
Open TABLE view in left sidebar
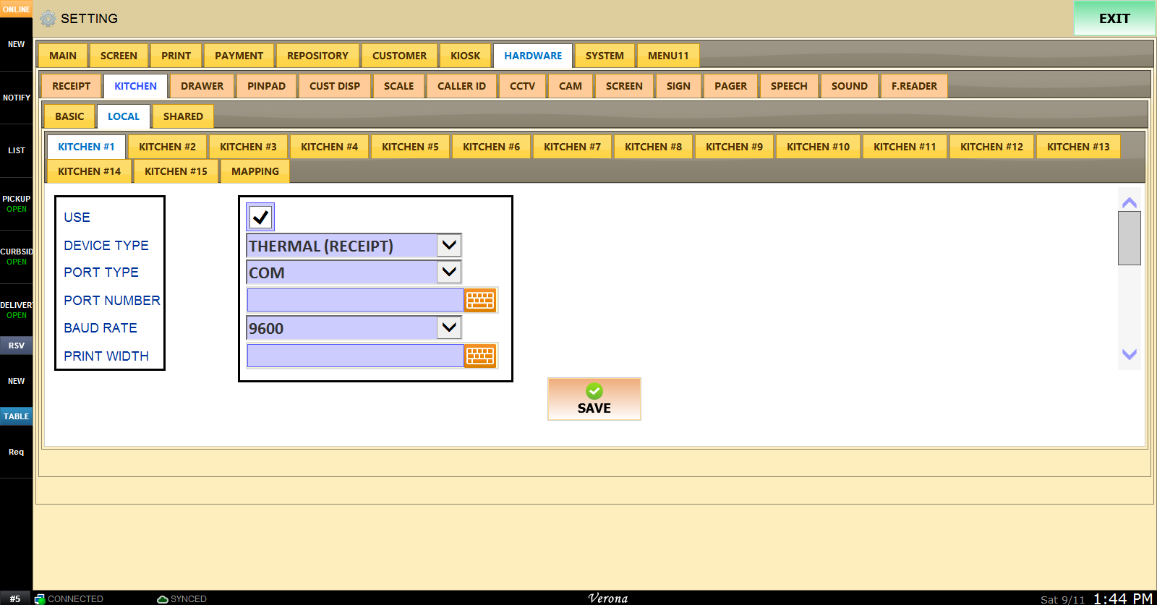16,416
